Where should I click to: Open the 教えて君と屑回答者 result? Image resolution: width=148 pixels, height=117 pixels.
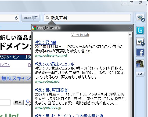coord(51,90)
